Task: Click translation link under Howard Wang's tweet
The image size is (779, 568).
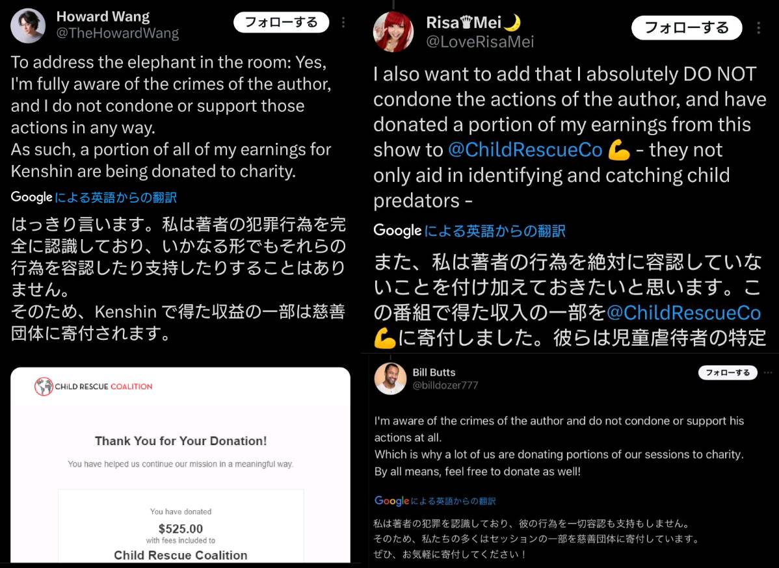Action: 115,198
